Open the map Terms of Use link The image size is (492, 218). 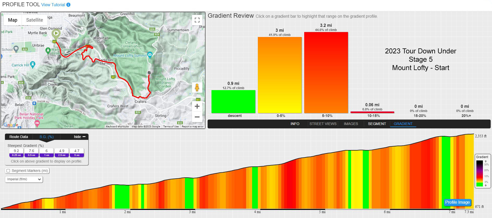coord(171,127)
